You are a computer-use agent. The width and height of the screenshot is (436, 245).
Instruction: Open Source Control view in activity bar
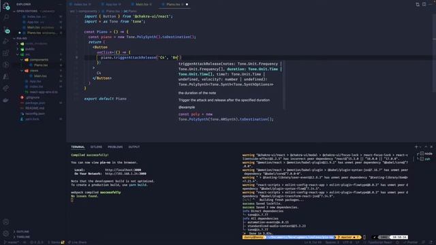pyautogui.click(x=6, y=29)
